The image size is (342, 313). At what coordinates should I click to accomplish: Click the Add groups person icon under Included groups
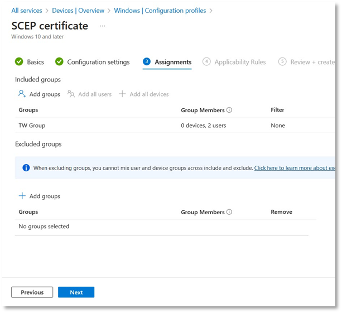point(22,94)
